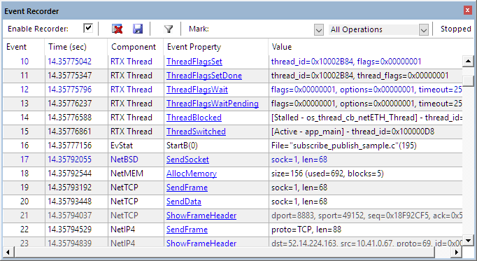Image resolution: width=477 pixels, height=261 pixels.
Task: Select timestamp 14.35775796
Action: pos(69,90)
